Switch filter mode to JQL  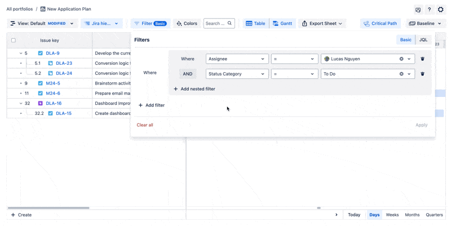423,40
